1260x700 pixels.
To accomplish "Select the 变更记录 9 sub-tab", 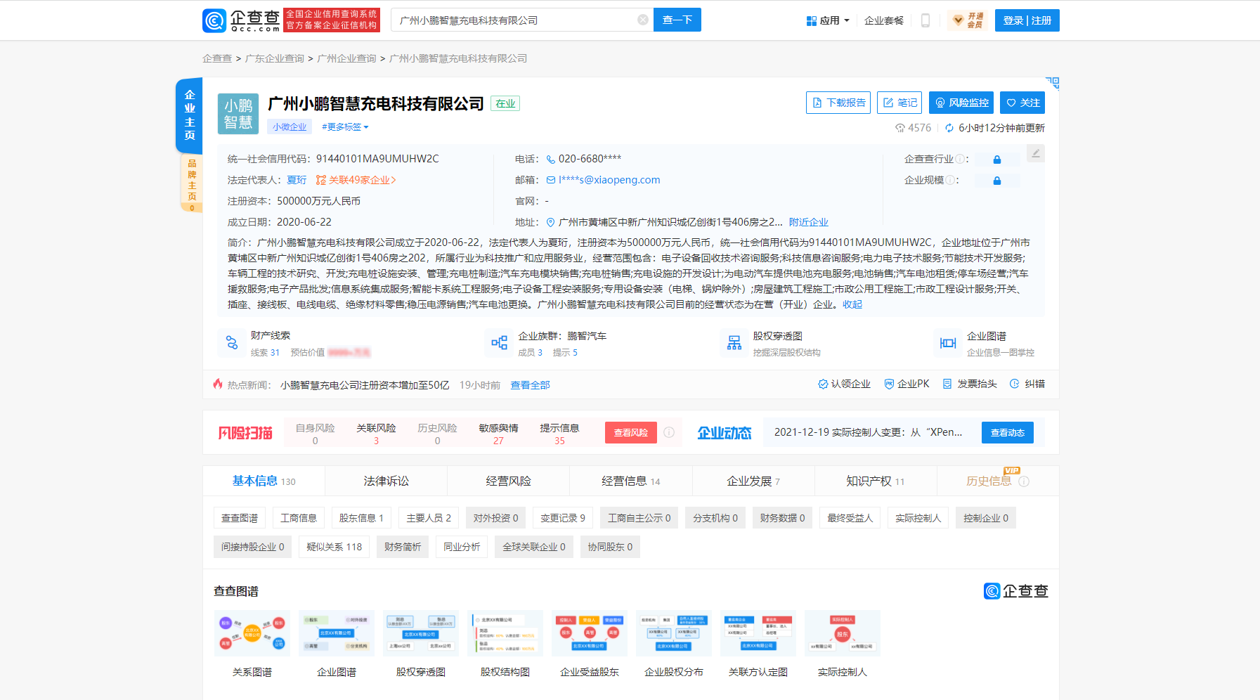I will click(x=563, y=518).
